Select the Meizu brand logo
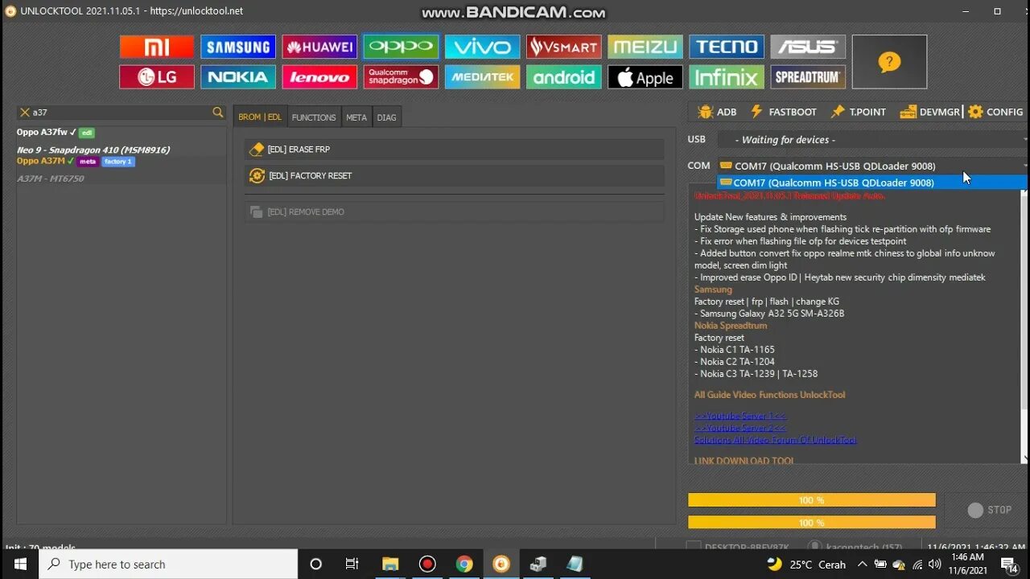Viewport: 1030px width, 579px height. pos(645,47)
